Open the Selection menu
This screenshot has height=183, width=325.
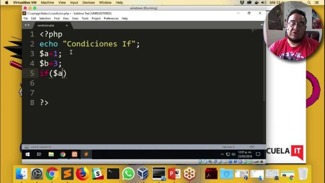coord(45,18)
